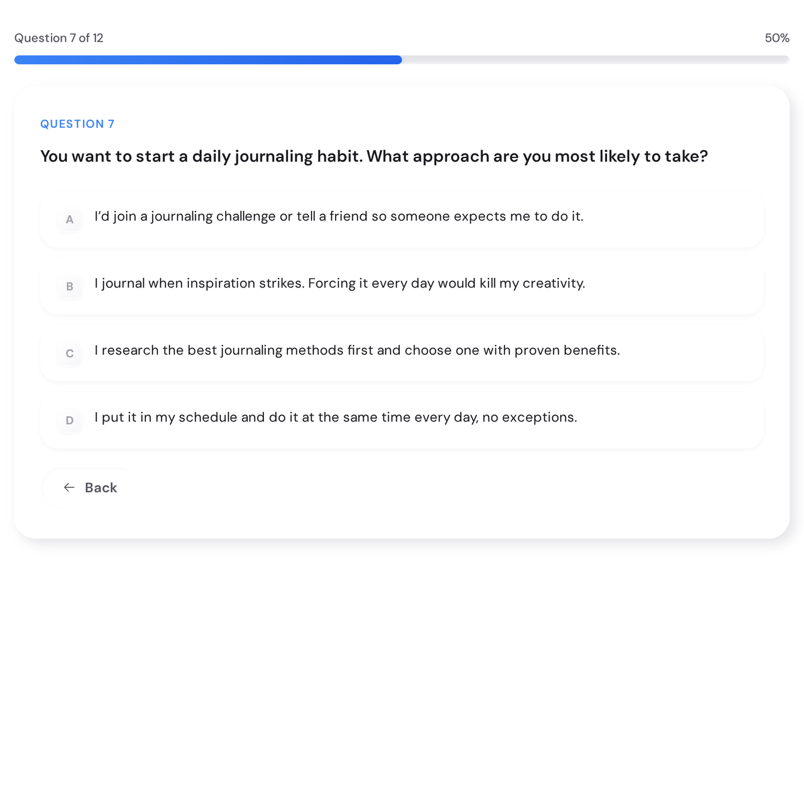This screenshot has width=804, height=804.
Task: Click the letter A badge on first answer
Action: pos(69,220)
